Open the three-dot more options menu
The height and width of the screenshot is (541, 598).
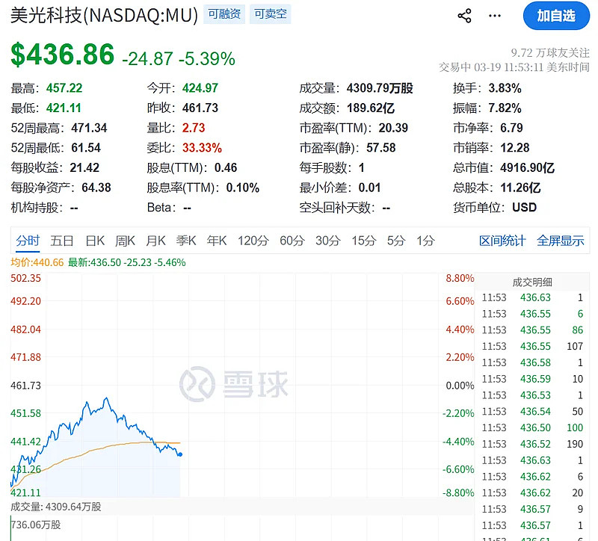tap(495, 16)
